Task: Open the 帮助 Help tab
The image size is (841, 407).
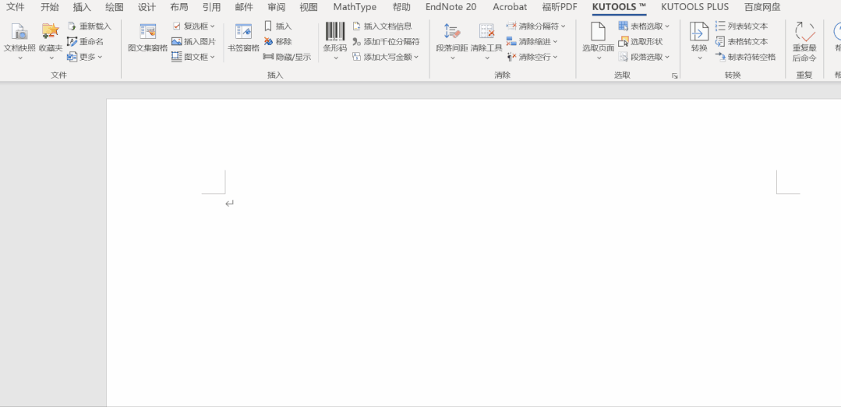Action: tap(401, 7)
